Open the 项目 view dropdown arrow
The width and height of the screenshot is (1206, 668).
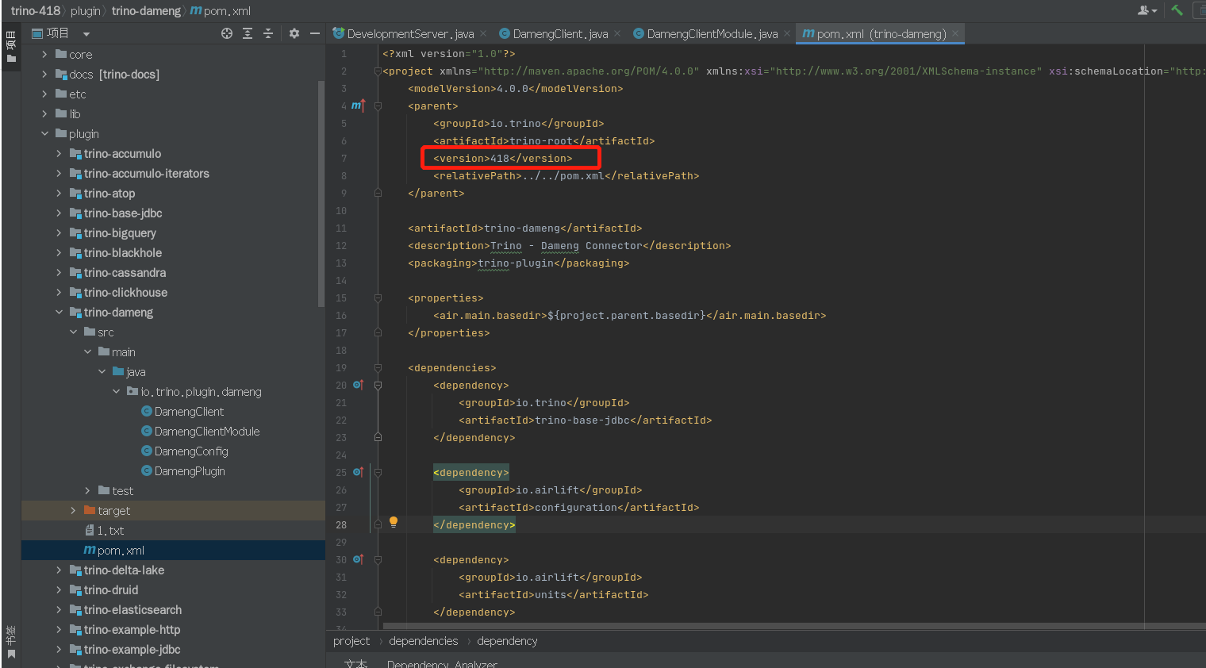(x=86, y=34)
